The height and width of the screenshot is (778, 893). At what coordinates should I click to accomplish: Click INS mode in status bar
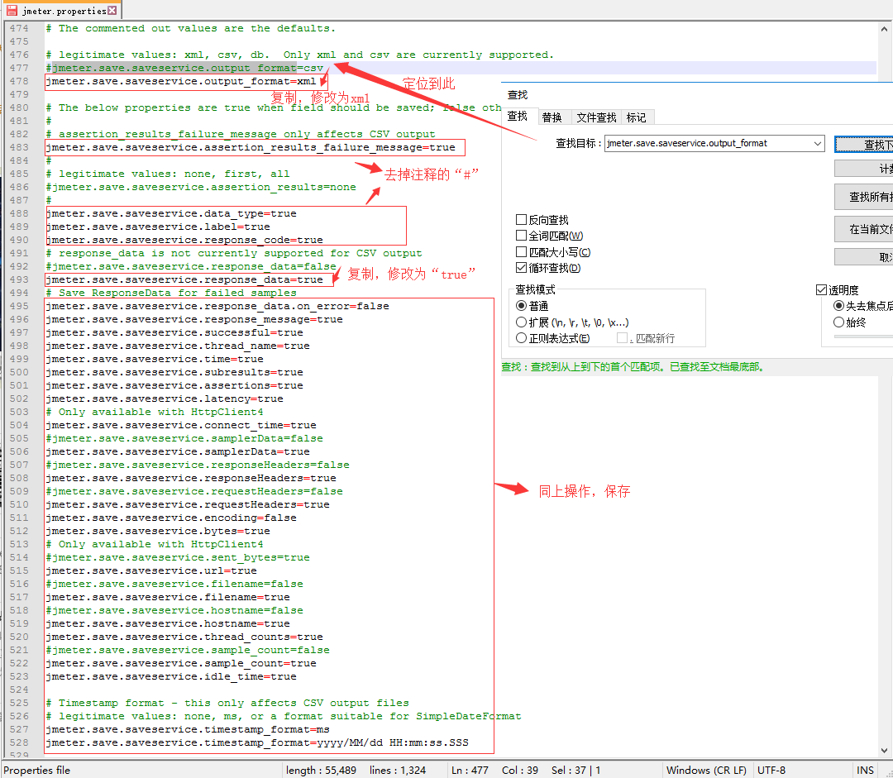click(x=865, y=770)
